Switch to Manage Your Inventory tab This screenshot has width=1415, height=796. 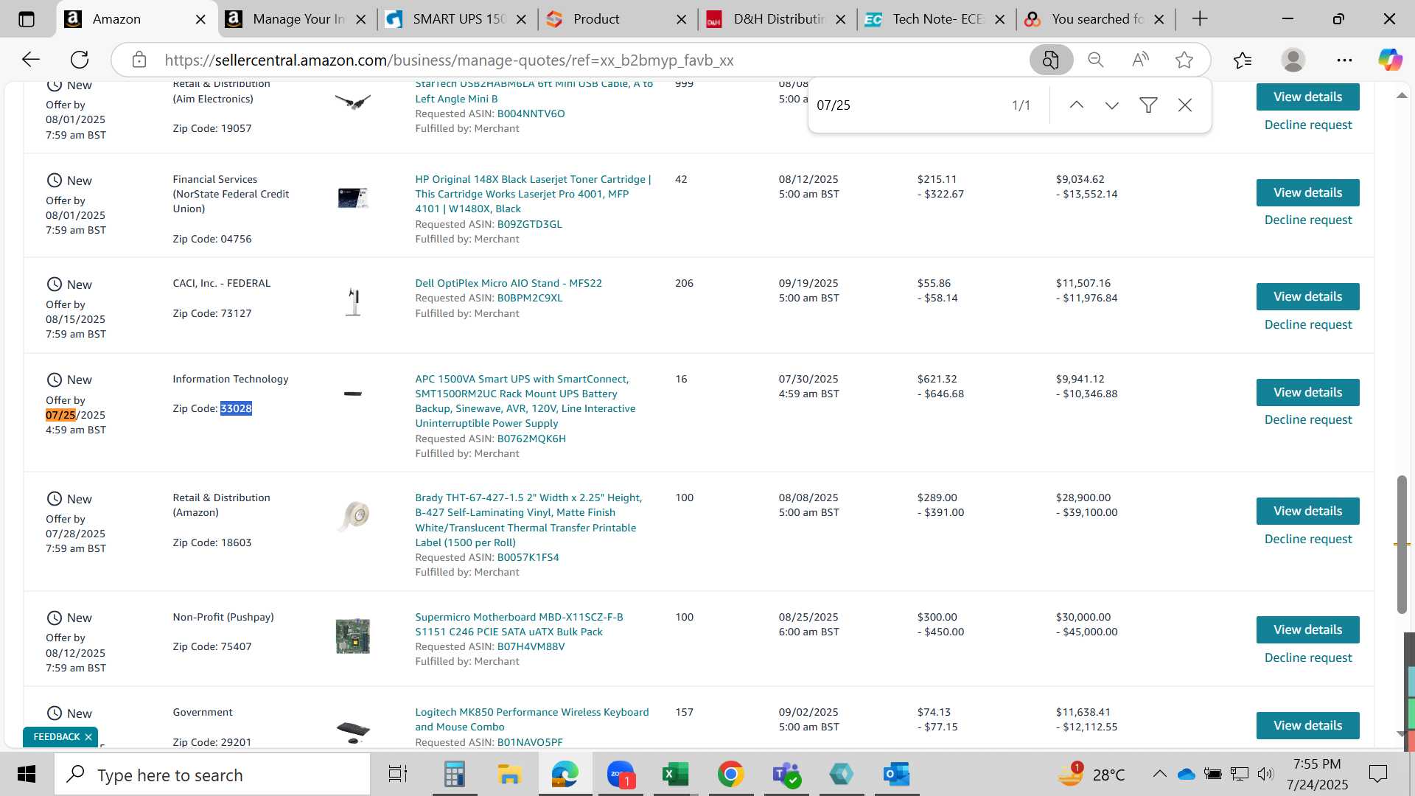[298, 19]
